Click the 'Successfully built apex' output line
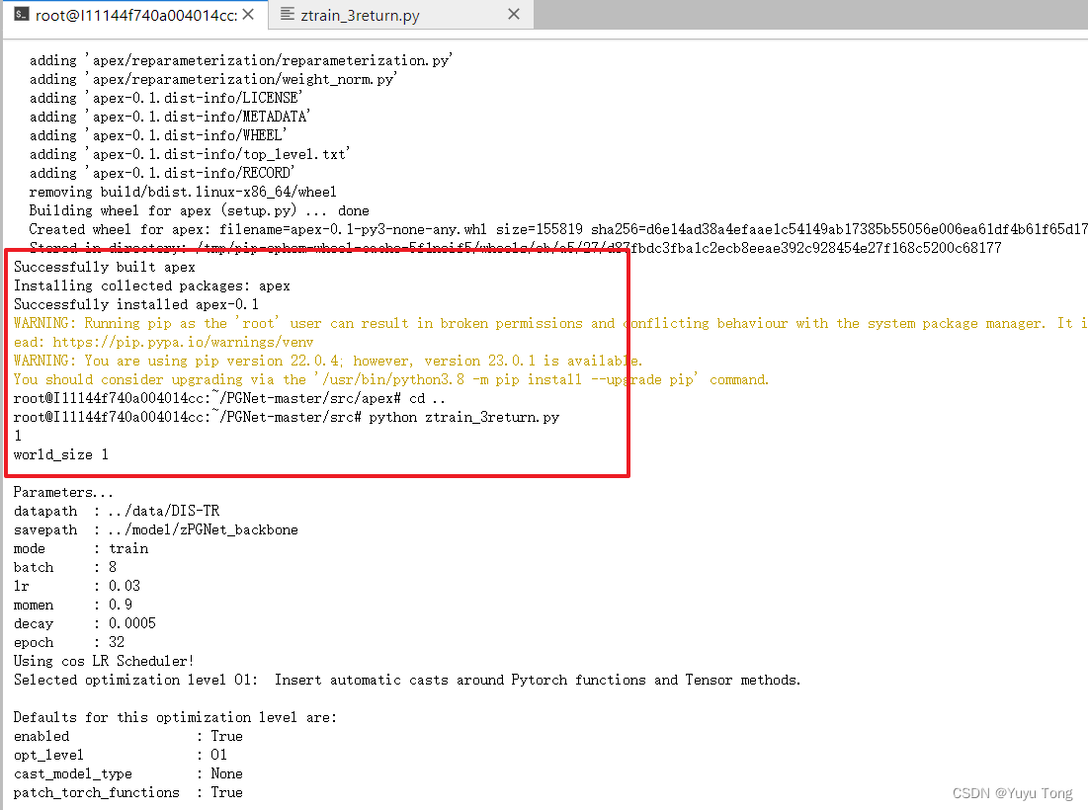The height and width of the screenshot is (810, 1088). [97, 266]
